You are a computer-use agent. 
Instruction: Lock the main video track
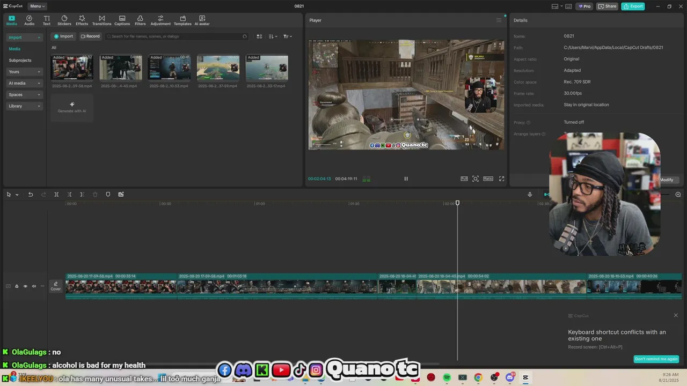(x=17, y=286)
